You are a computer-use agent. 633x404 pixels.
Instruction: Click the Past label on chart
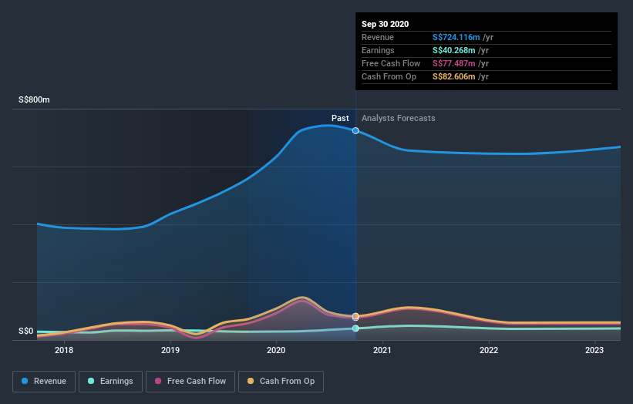coord(340,118)
